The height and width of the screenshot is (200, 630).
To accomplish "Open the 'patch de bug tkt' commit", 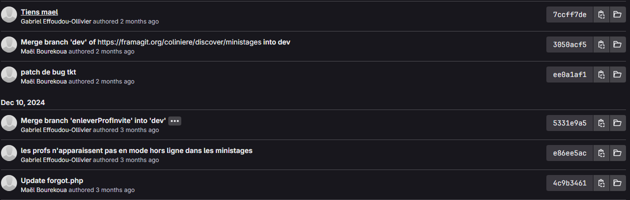I will [48, 72].
